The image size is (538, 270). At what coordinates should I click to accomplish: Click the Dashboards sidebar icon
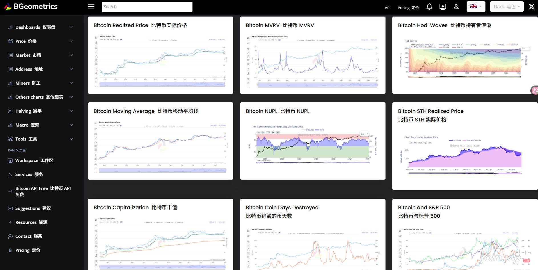10,27
